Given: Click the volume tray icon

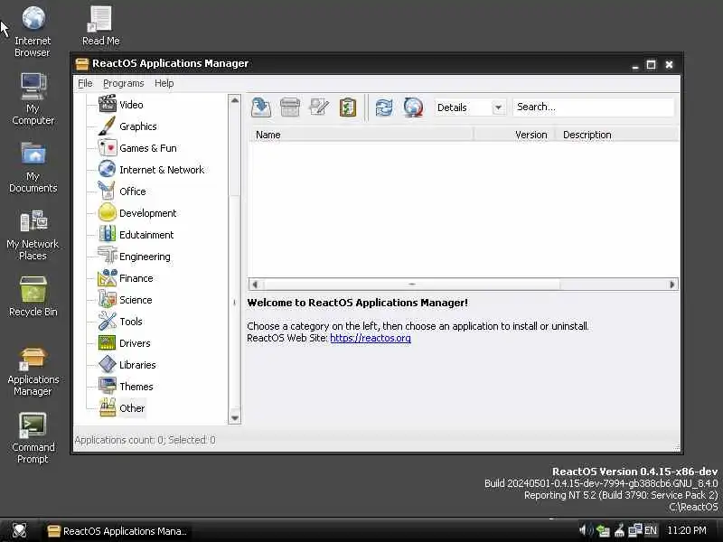Looking at the screenshot, I should (x=584, y=530).
